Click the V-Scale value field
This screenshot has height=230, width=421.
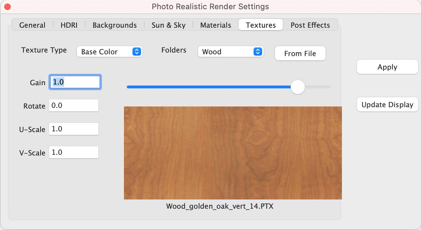tap(74, 152)
